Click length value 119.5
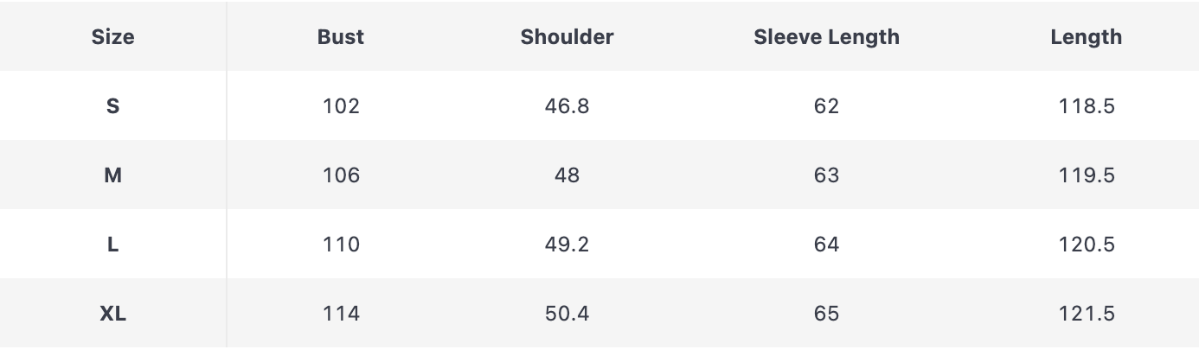The height and width of the screenshot is (356, 1199). click(1086, 175)
